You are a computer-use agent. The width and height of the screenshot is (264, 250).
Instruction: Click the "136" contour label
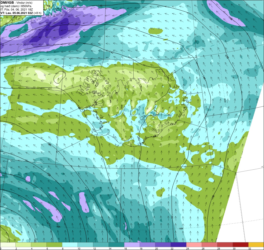coord(49,175)
